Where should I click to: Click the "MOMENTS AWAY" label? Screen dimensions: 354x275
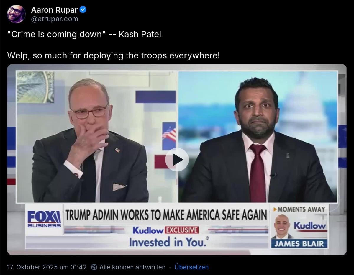pyautogui.click(x=299, y=209)
